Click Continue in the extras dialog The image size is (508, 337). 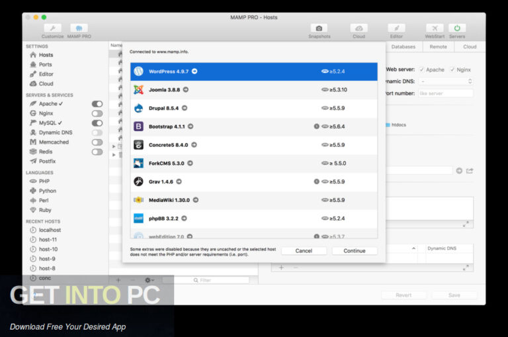click(x=355, y=251)
